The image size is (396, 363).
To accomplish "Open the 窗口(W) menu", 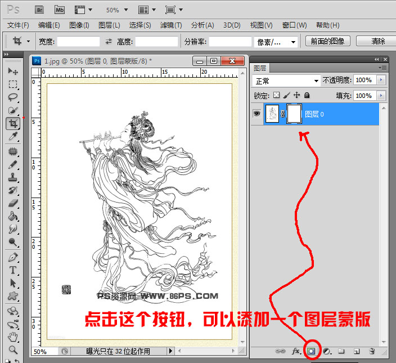I will click(295, 25).
